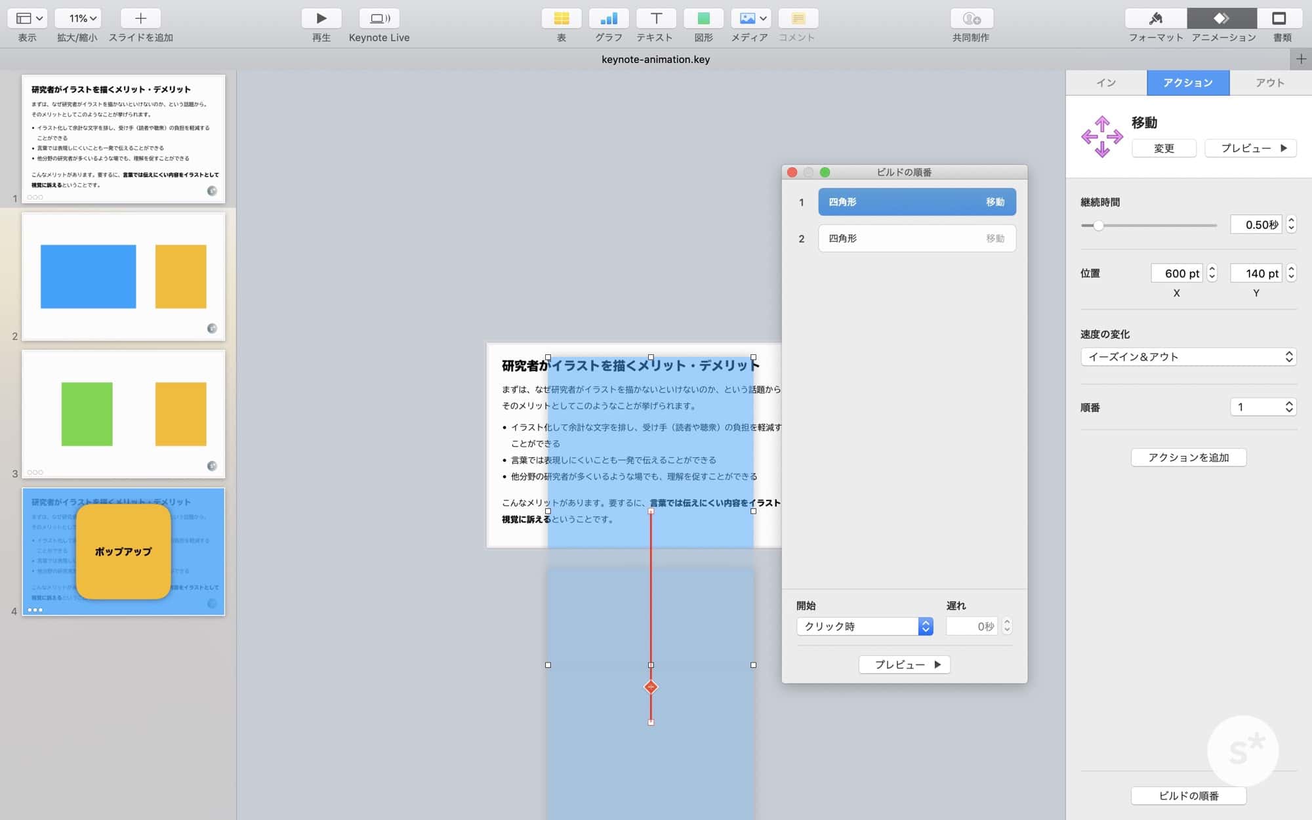Insert a table using the 表 icon
Viewport: 1312px width, 820px height.
(x=561, y=18)
